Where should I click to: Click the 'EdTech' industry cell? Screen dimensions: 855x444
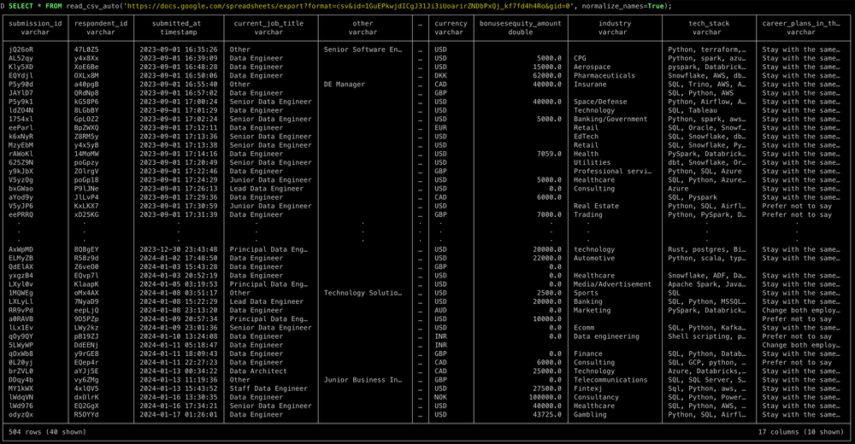(586, 137)
